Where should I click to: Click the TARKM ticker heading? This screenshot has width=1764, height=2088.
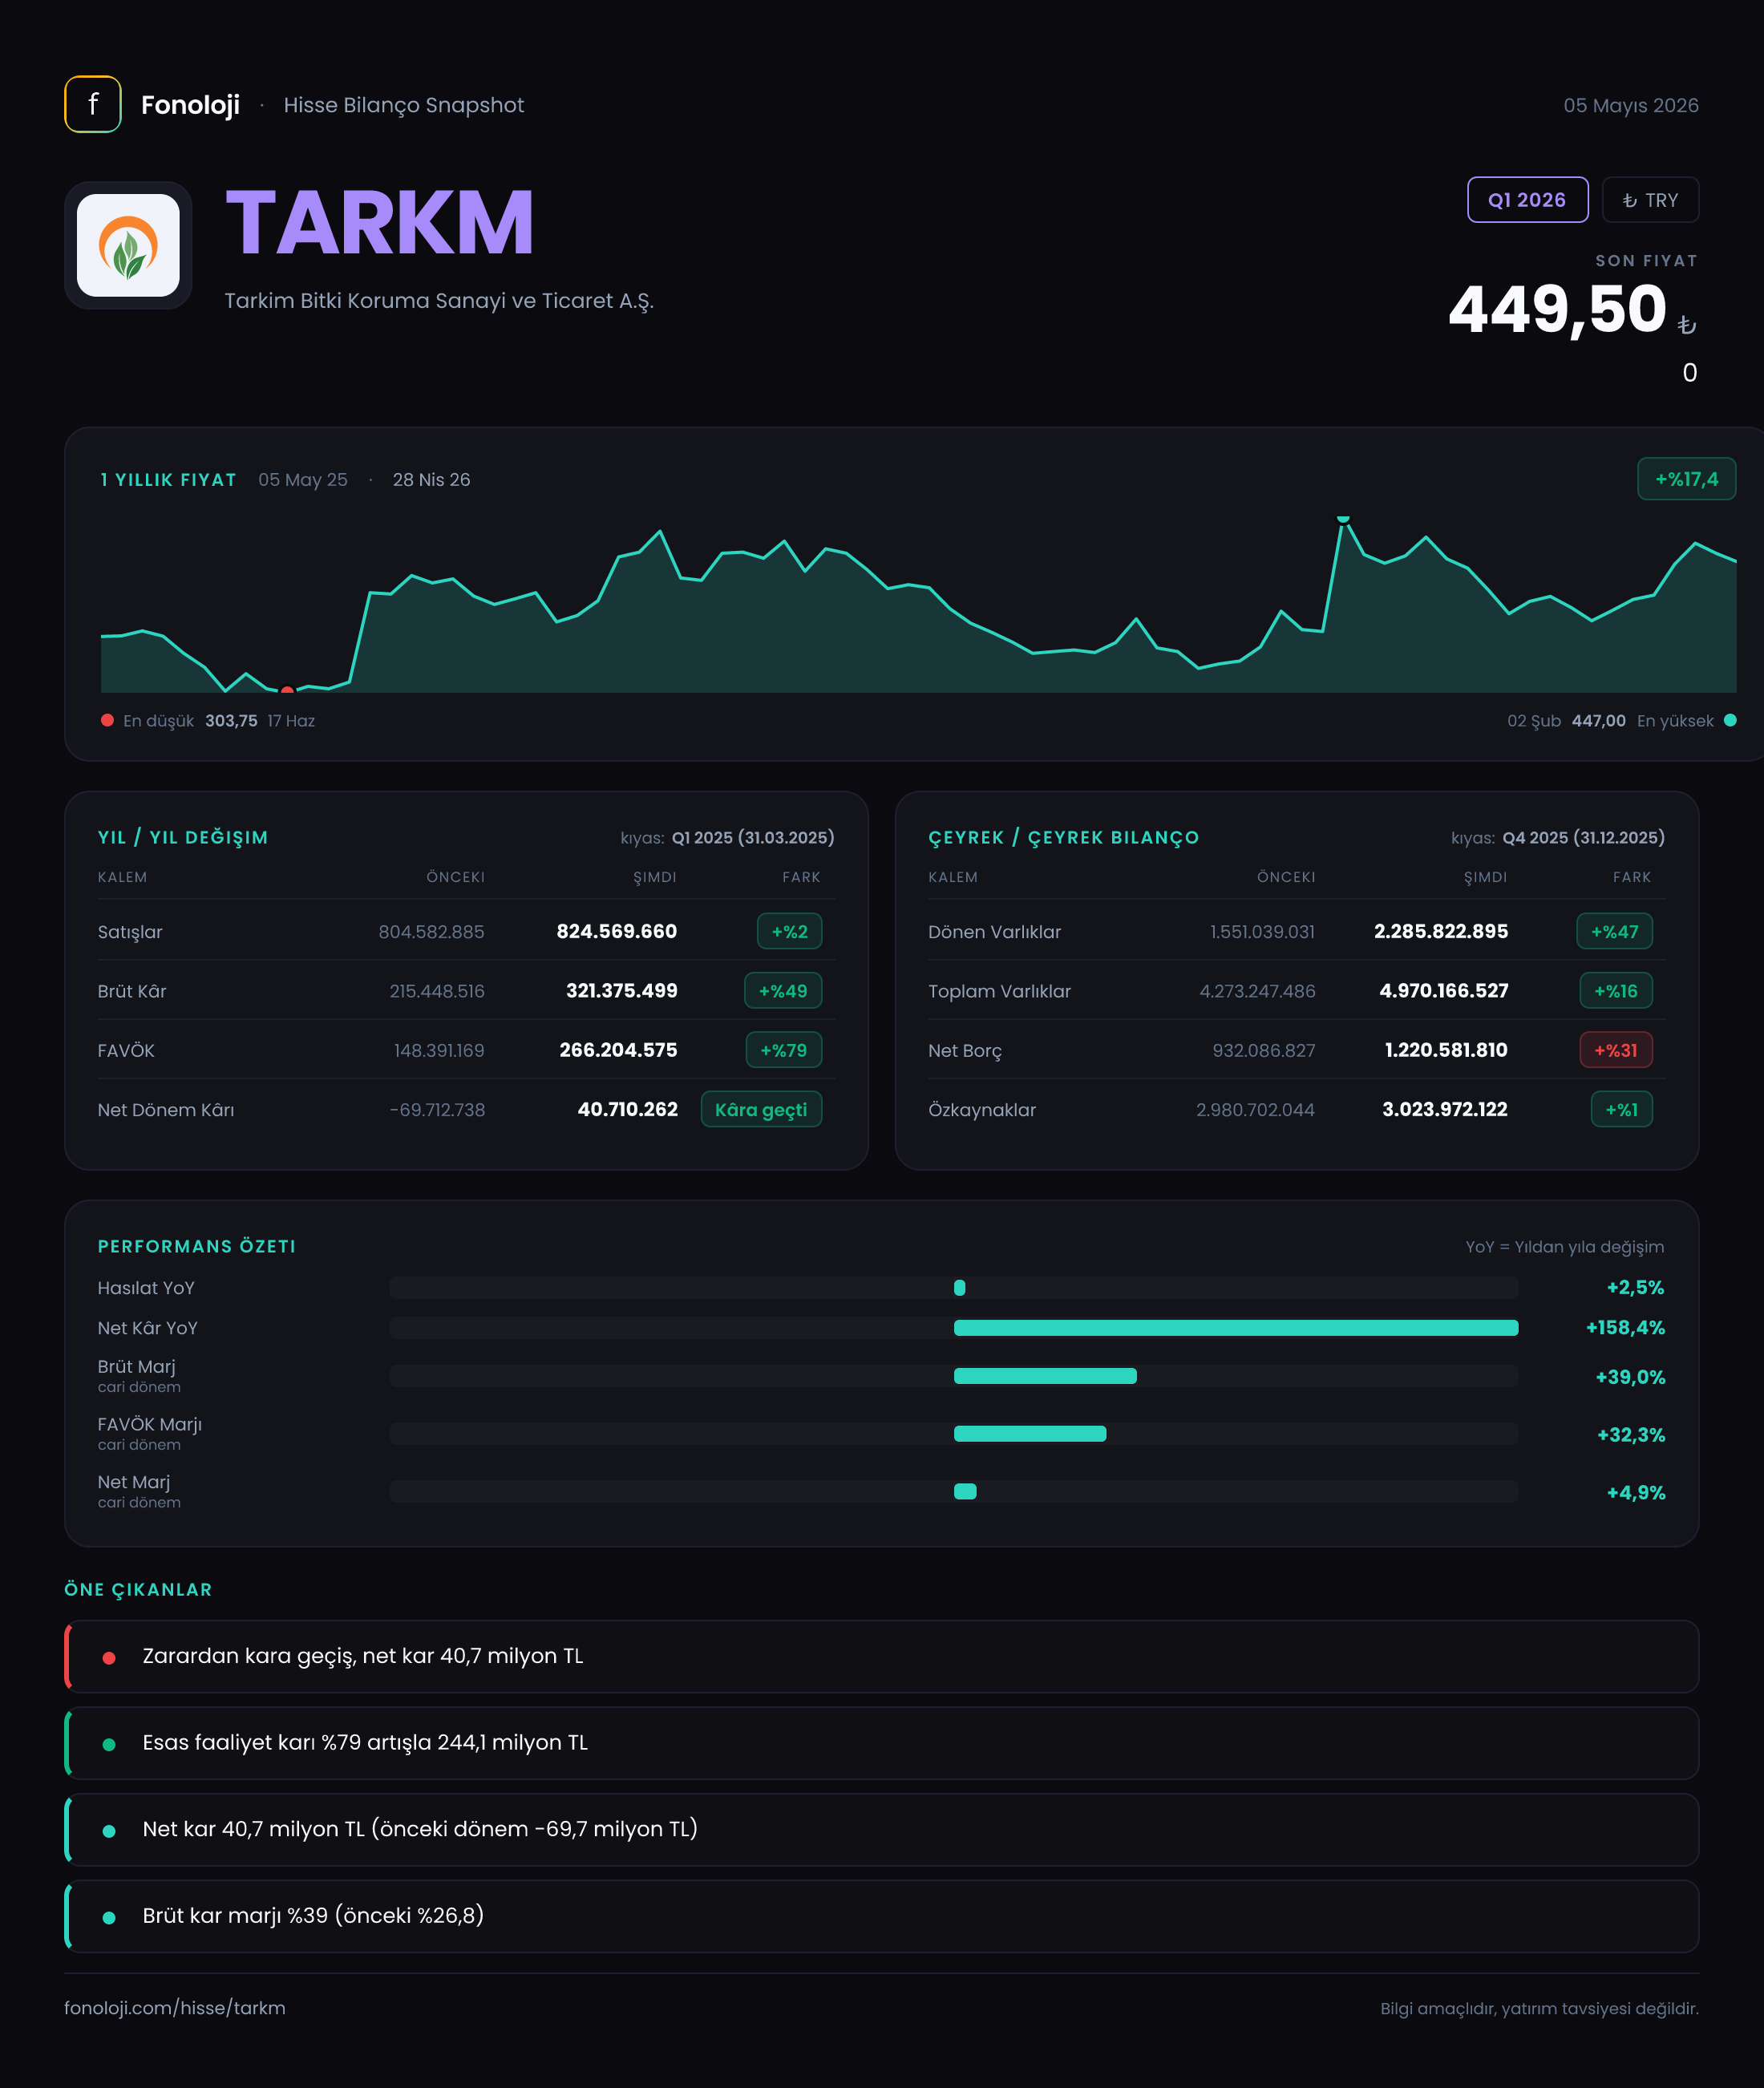click(x=380, y=222)
